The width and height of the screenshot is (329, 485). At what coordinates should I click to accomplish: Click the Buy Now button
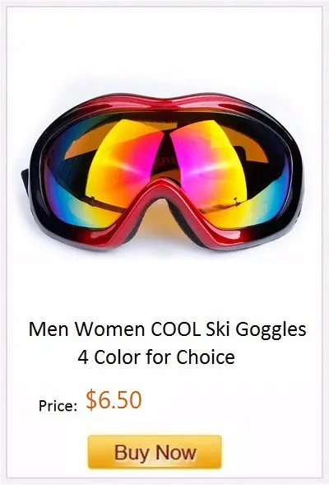click(155, 452)
